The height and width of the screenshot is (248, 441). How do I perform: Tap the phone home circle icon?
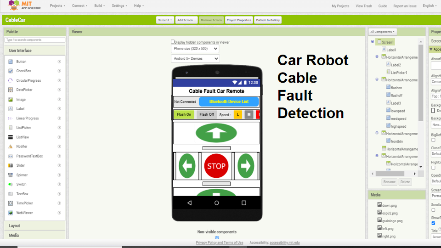click(216, 203)
